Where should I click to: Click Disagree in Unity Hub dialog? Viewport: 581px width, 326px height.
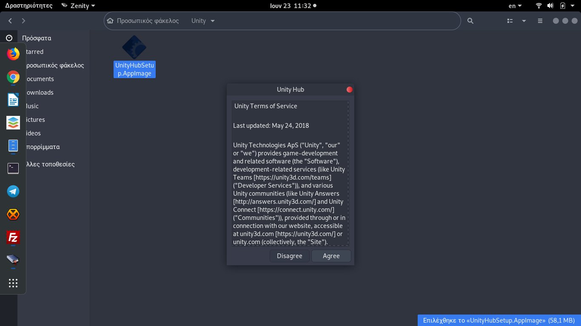[x=290, y=256]
